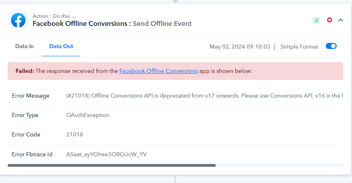Click the Send Offline Event title
The width and height of the screenshot is (352, 183).
pyautogui.click(x=162, y=23)
